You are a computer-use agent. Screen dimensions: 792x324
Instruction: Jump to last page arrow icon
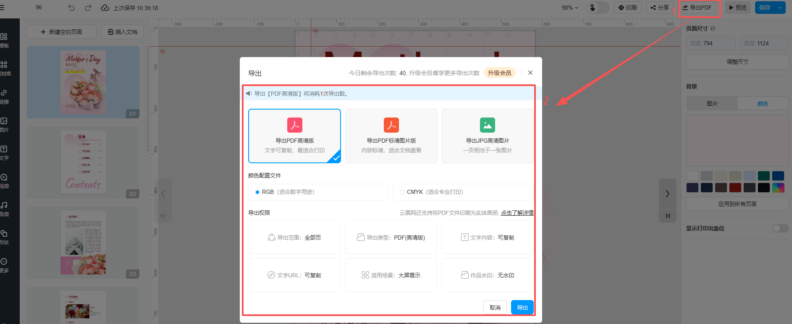pyautogui.click(x=667, y=216)
